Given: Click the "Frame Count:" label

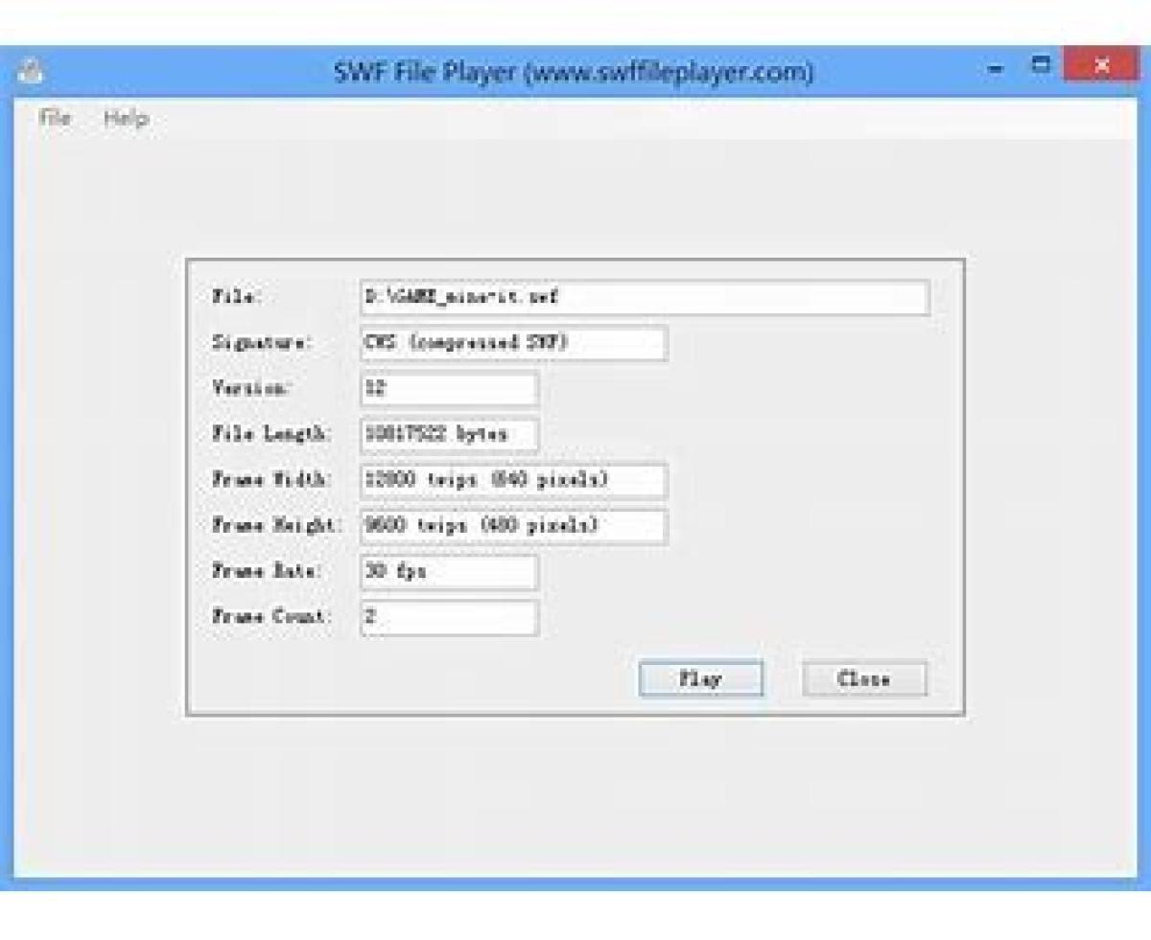Looking at the screenshot, I should [271, 617].
